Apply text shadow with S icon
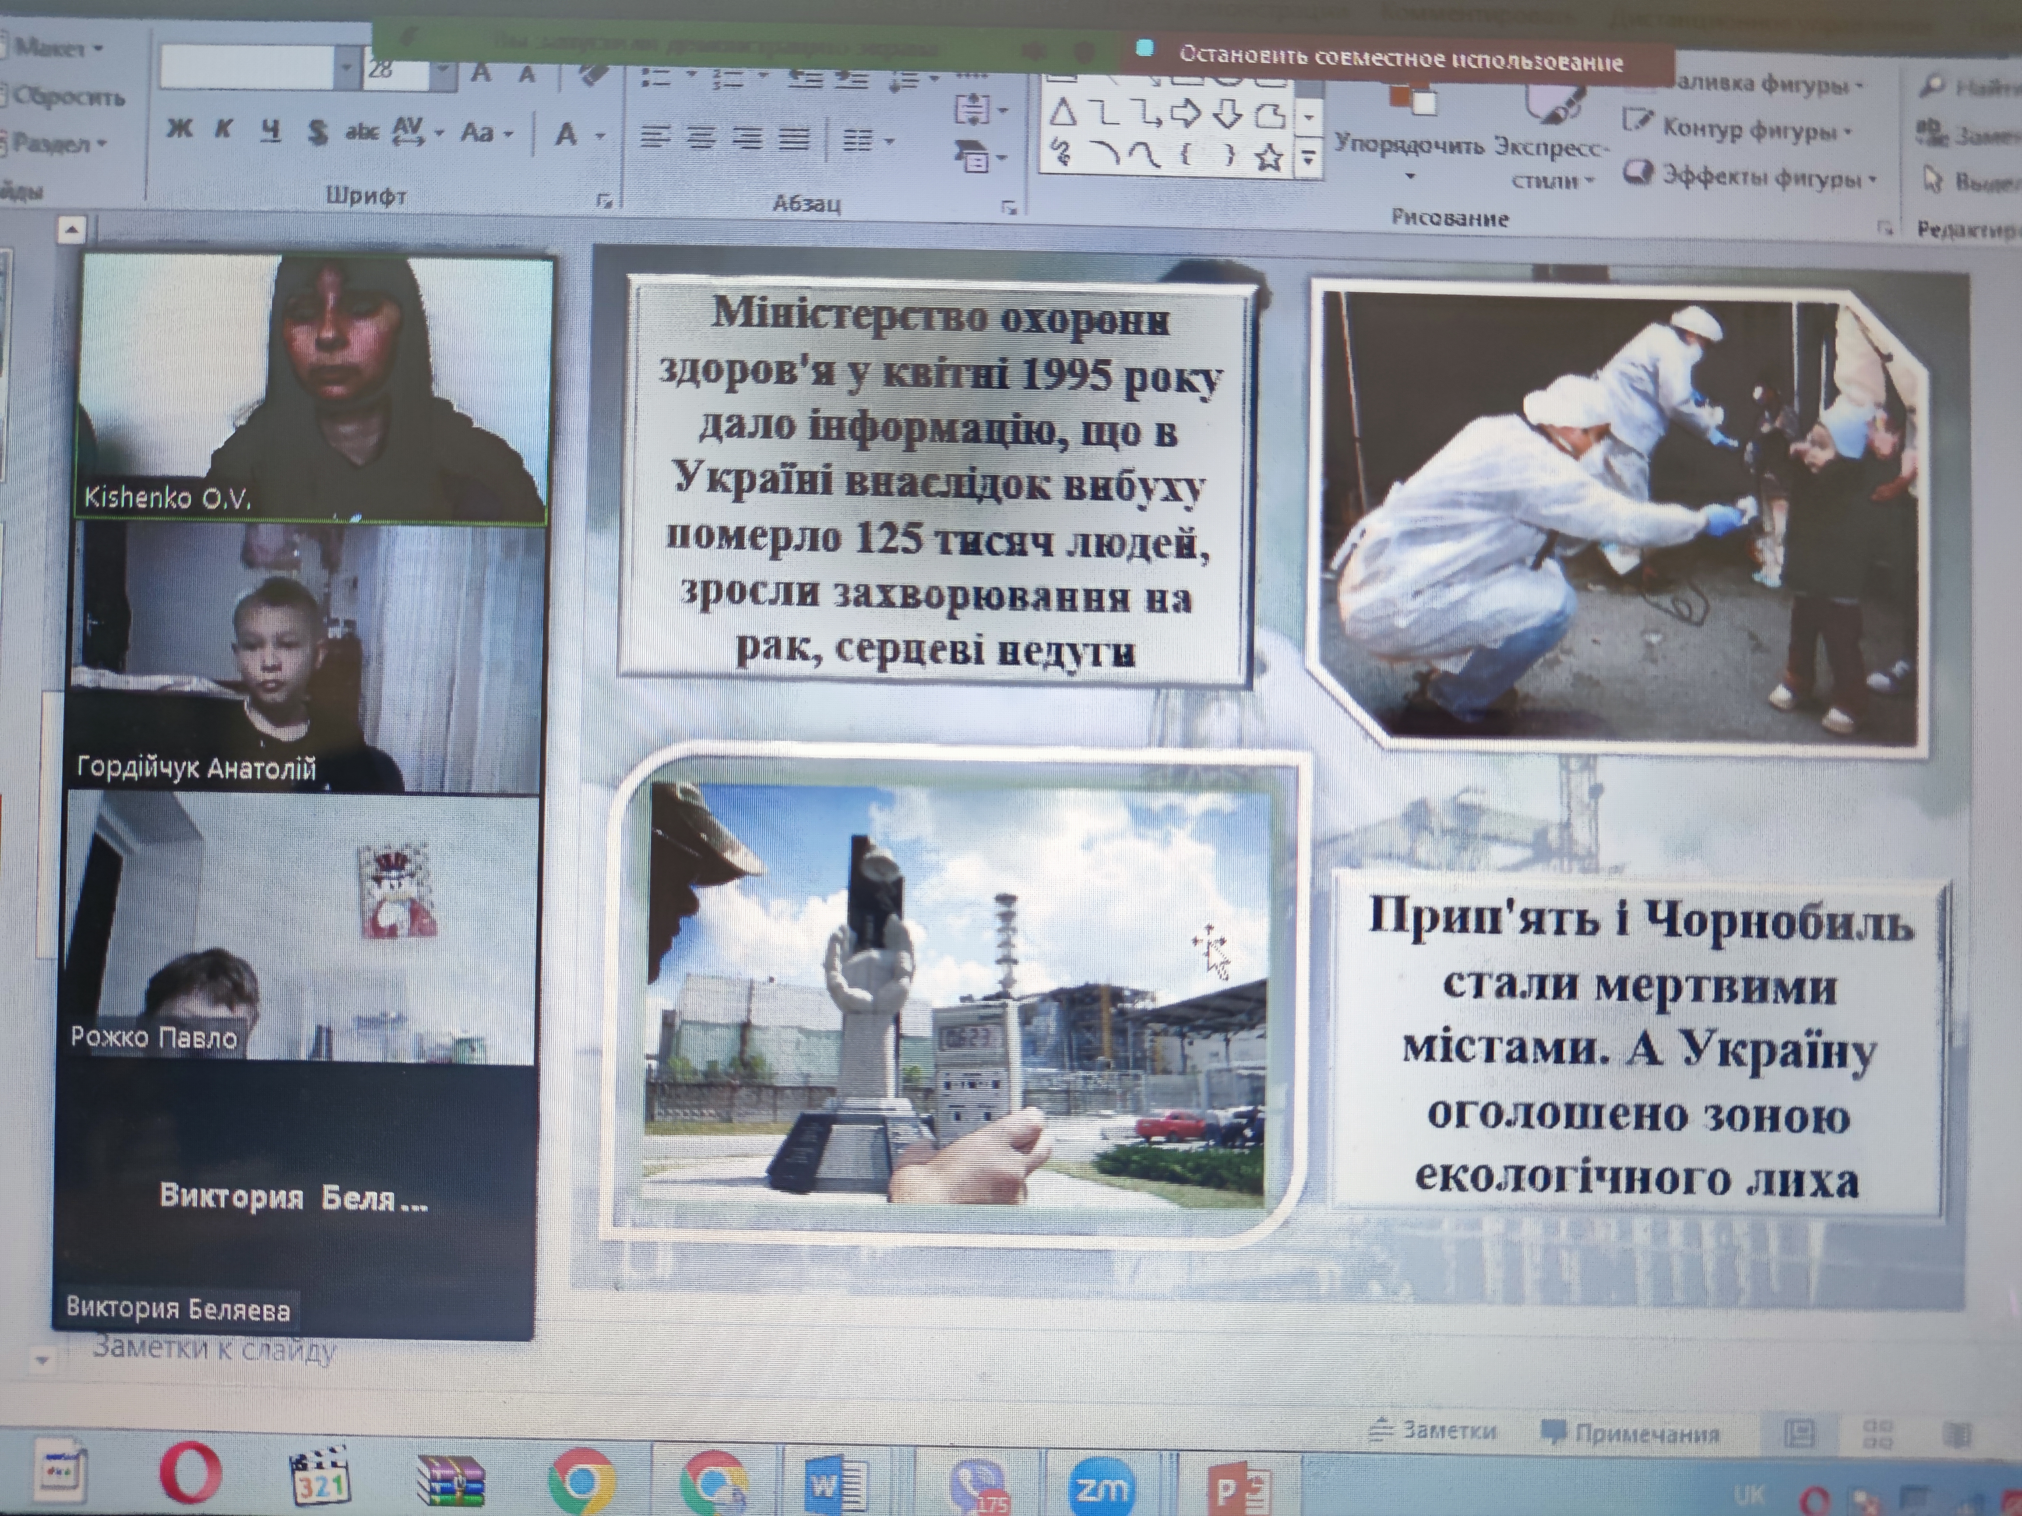 point(317,133)
